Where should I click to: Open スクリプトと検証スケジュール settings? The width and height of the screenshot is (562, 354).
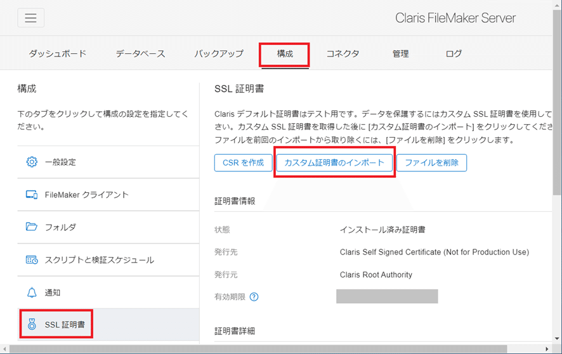click(108, 259)
